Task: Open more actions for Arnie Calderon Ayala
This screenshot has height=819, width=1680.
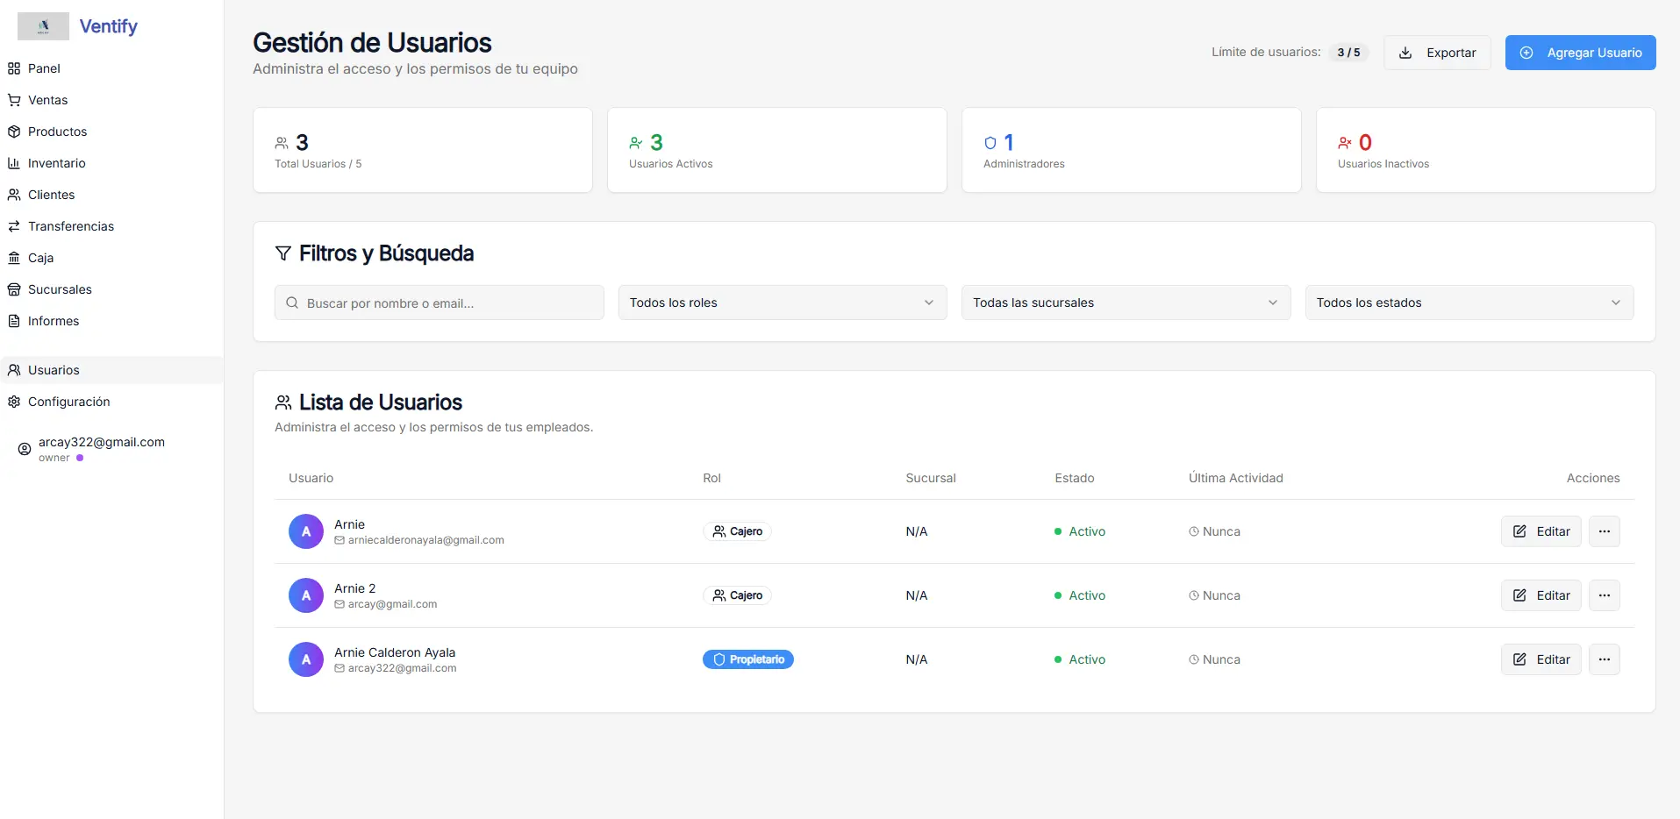Action: click(1604, 659)
